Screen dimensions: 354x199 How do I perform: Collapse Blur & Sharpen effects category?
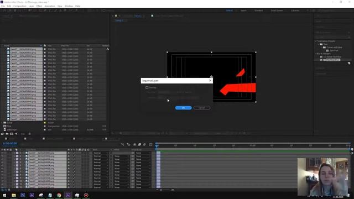[x=316, y=54]
